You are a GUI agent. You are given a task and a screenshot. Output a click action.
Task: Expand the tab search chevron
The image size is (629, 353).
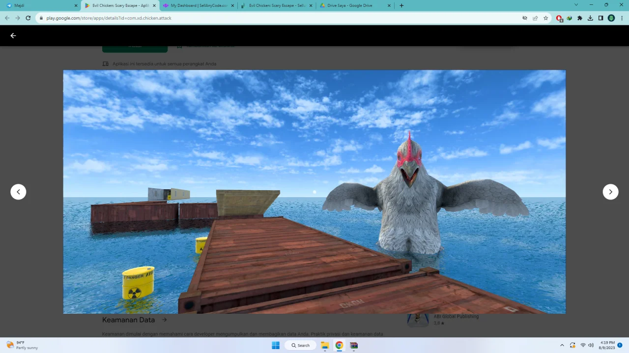(x=576, y=5)
